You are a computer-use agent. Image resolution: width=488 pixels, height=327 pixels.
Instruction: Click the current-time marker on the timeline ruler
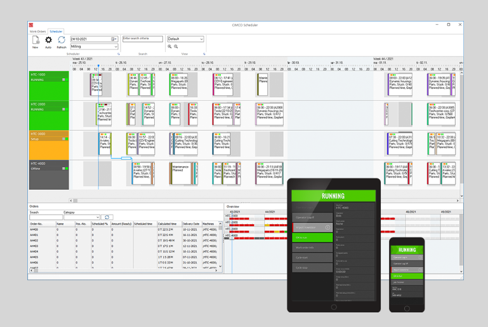coord(98,66)
